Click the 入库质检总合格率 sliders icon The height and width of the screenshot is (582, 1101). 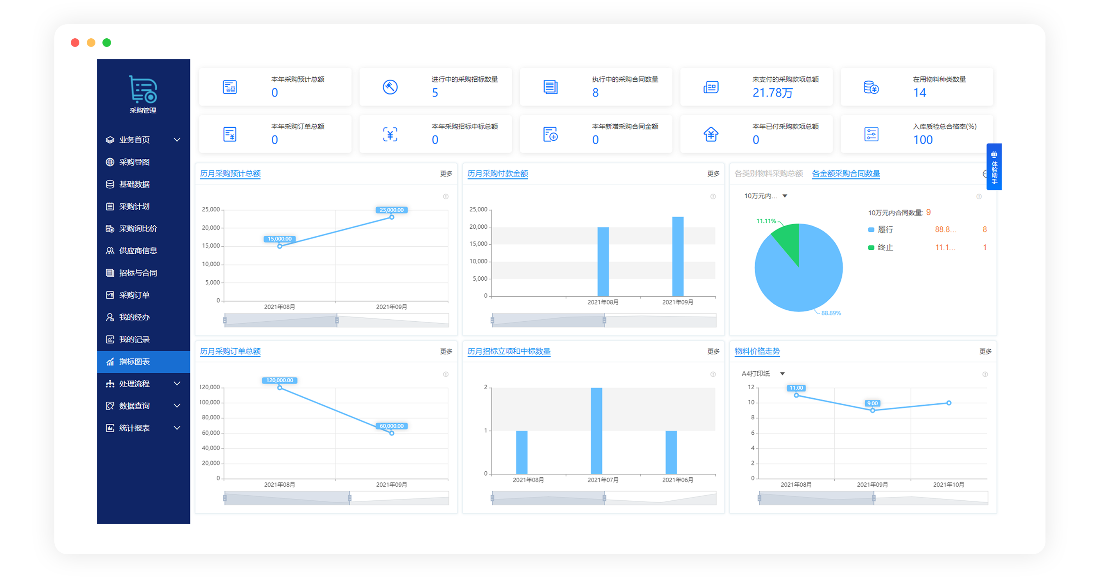click(871, 134)
